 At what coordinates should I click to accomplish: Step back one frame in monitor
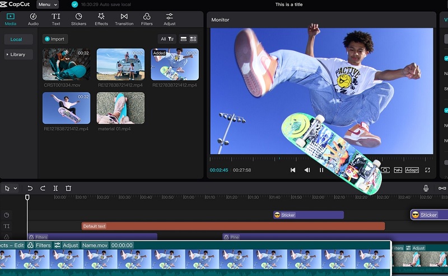pos(307,170)
